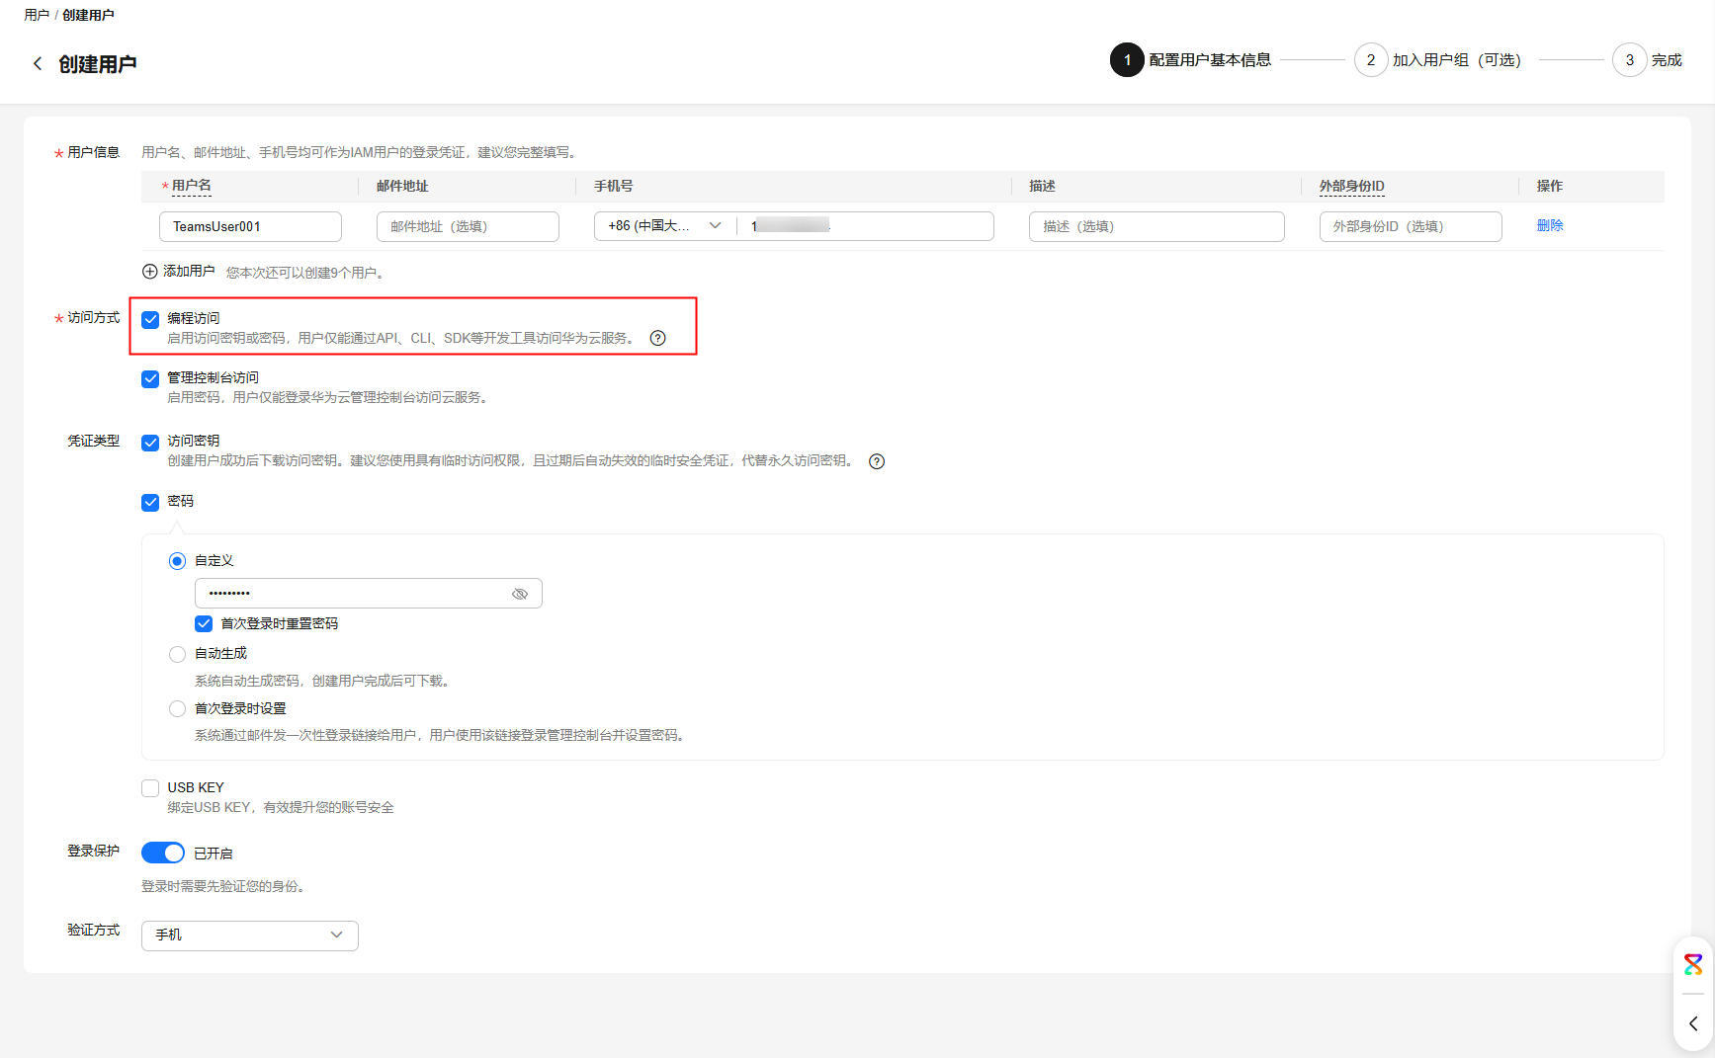Open the +86 country code dropdown
The width and height of the screenshot is (1715, 1058).
point(665,226)
